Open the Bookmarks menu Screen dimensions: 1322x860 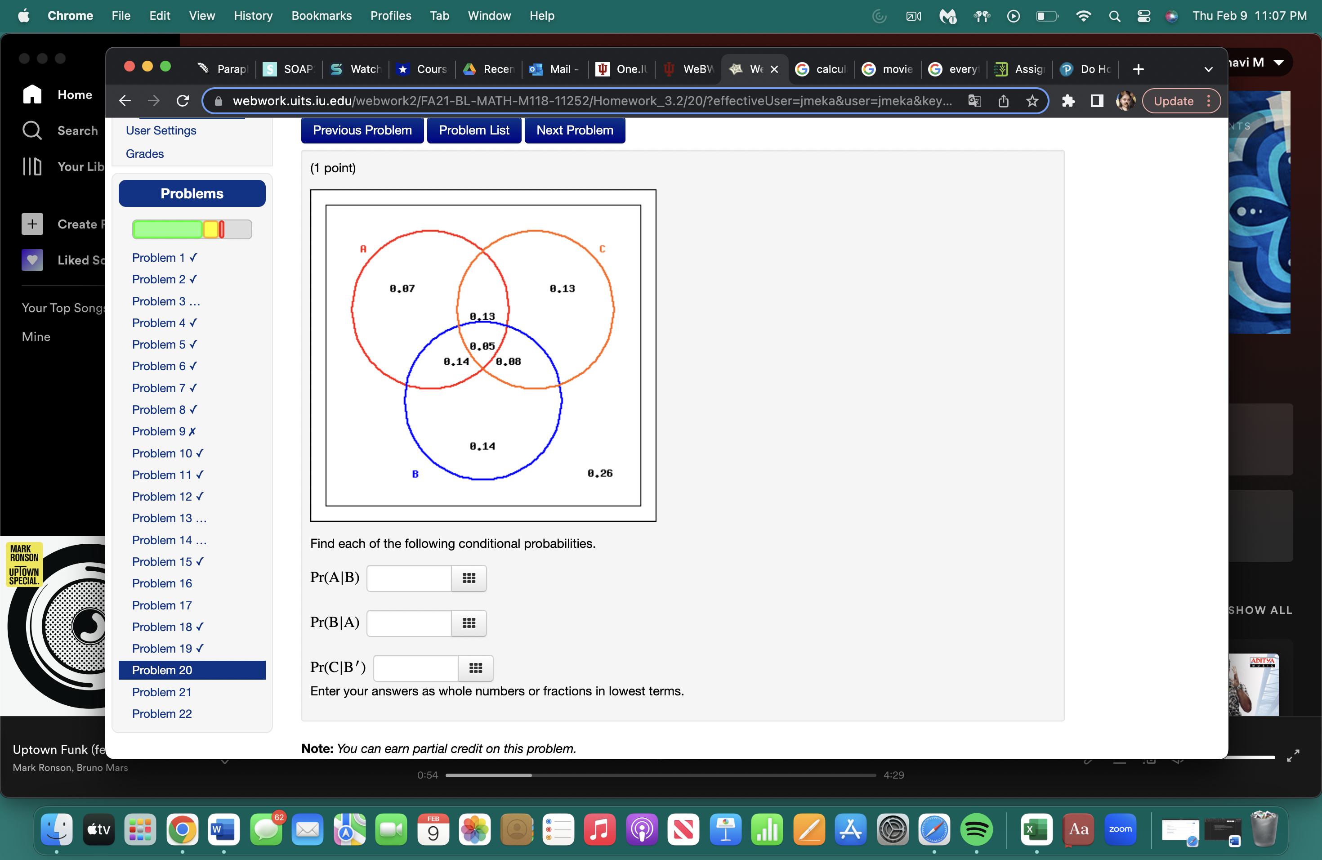click(321, 16)
